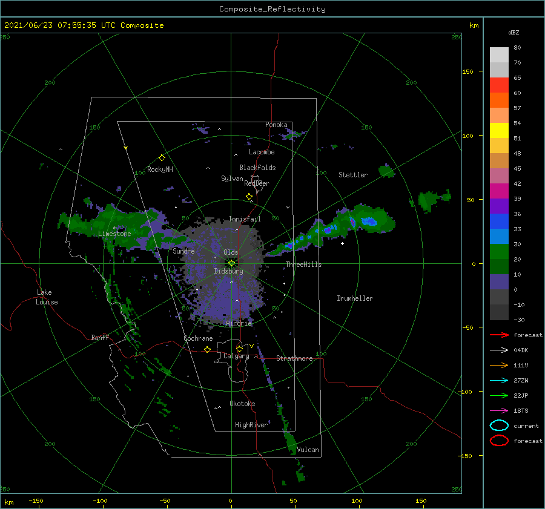The image size is (545, 509).
Task: Click the dBZ legend heading
Action: pyautogui.click(x=514, y=32)
